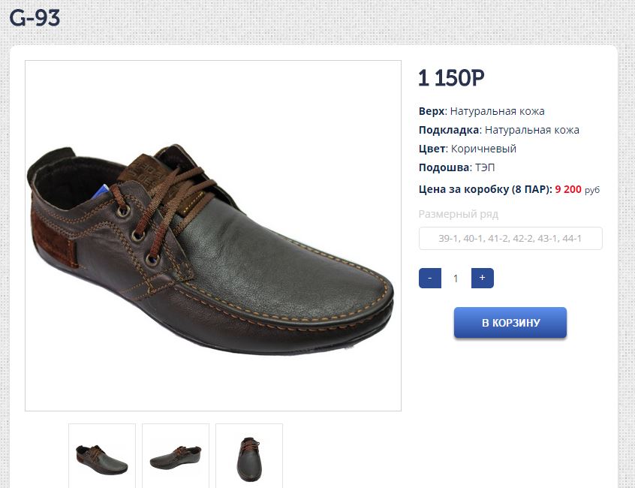Click the руб currency text
The image size is (635, 488).
coord(592,190)
